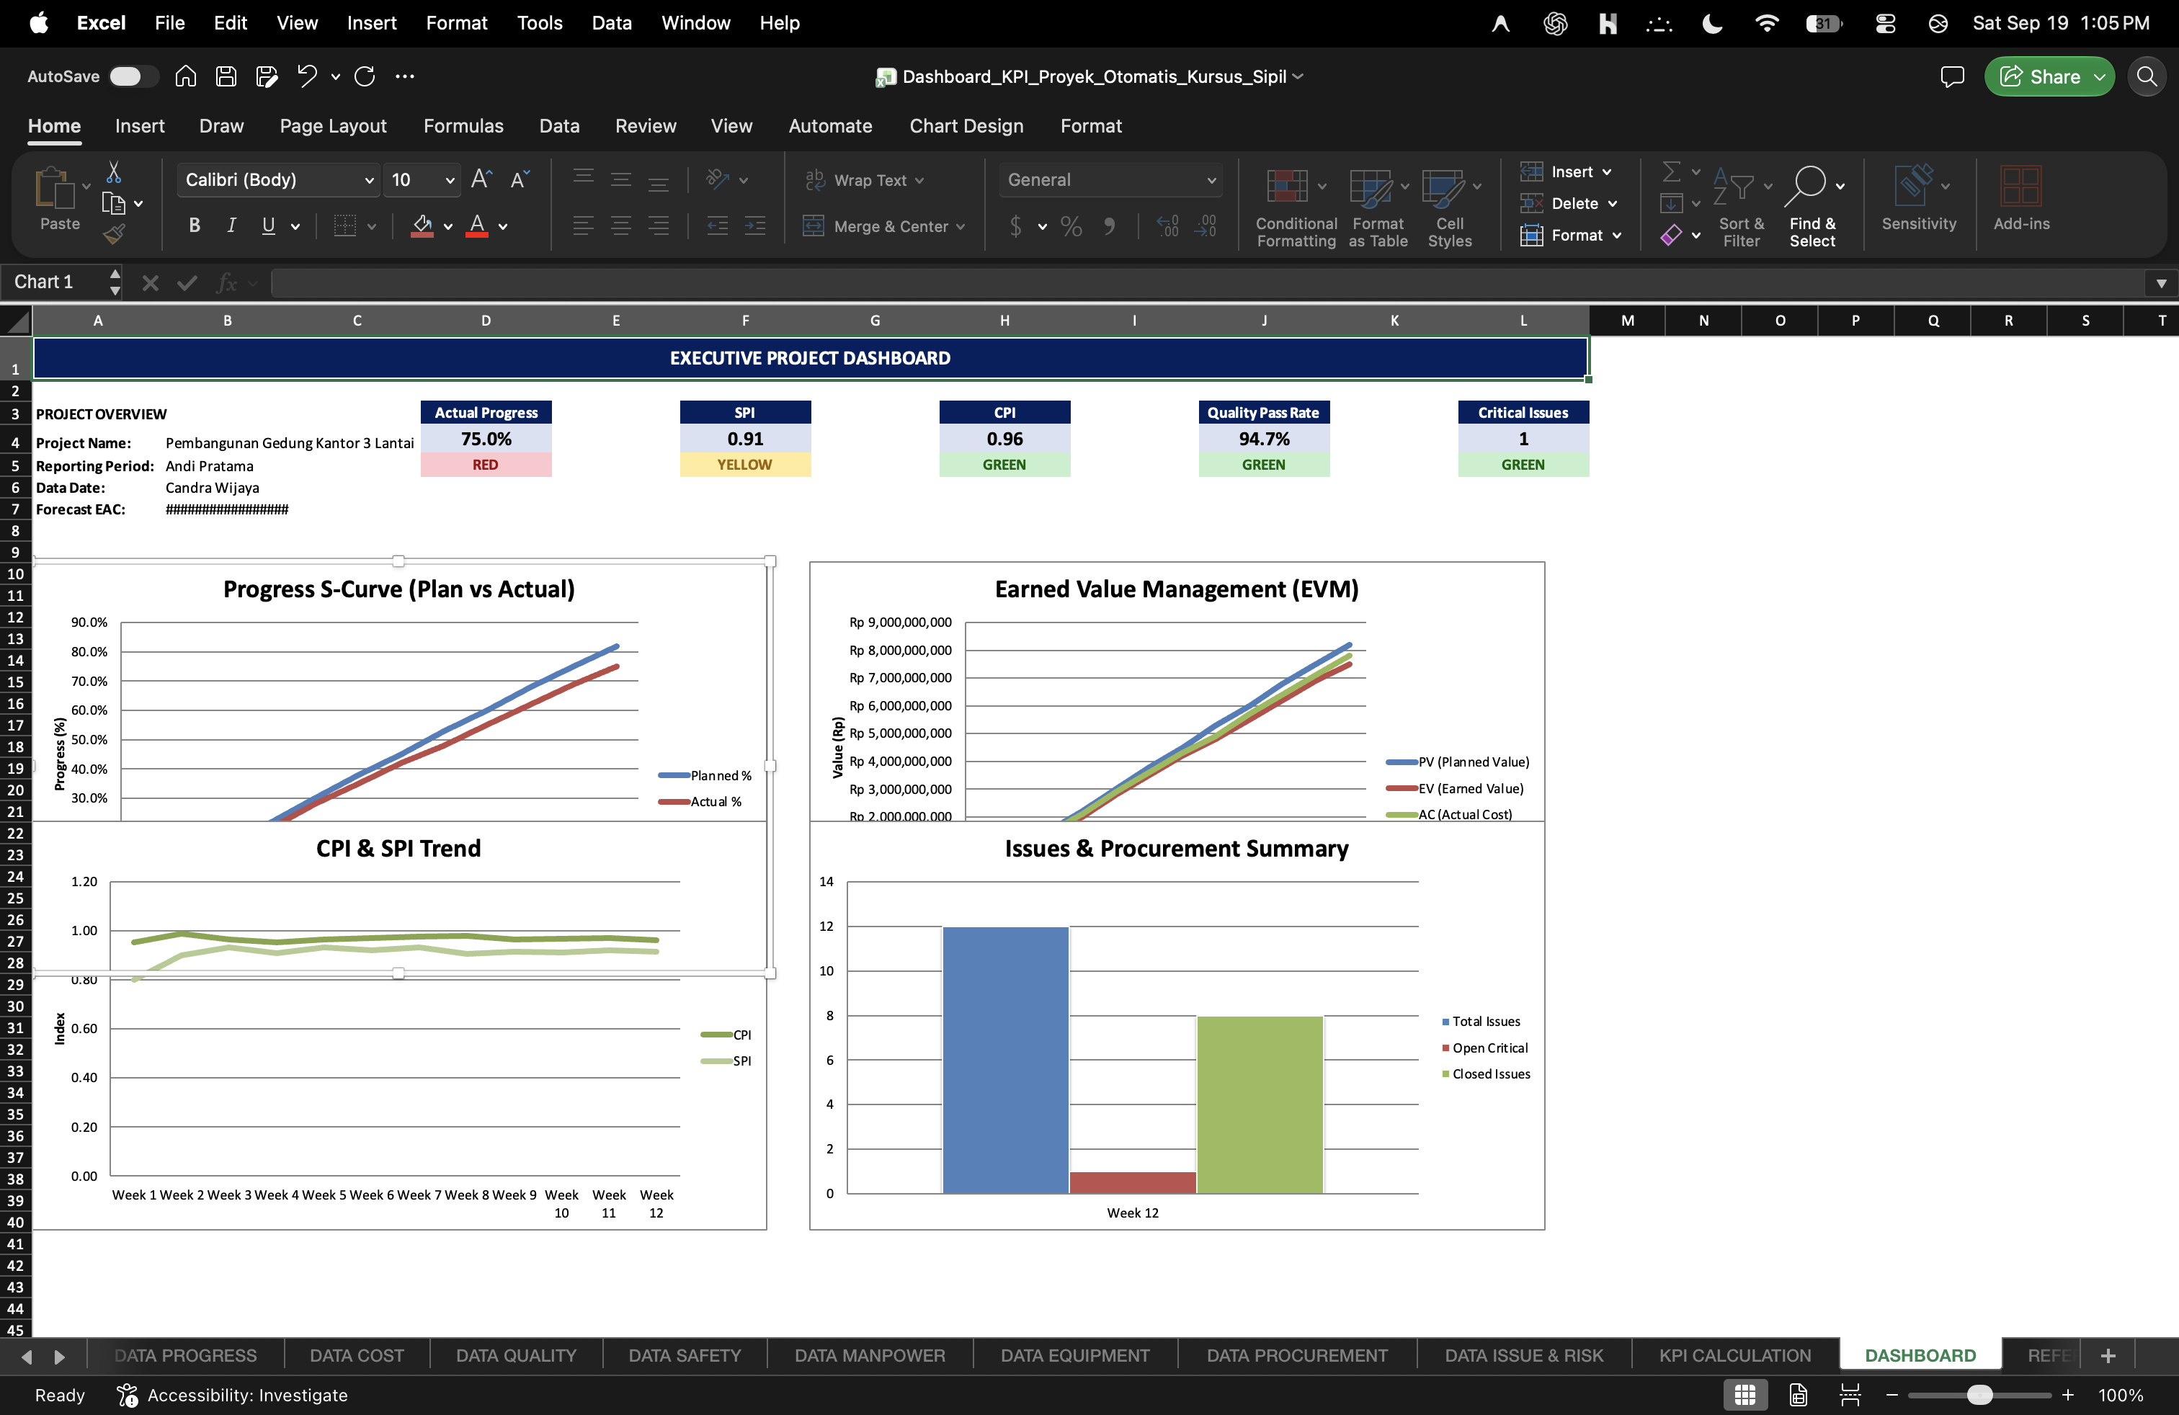Click the Percent Style icon
2179x1415 pixels.
[x=1071, y=226]
